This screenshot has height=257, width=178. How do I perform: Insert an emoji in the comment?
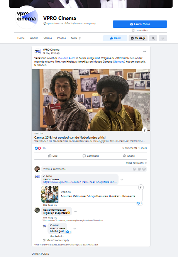click(x=134, y=169)
